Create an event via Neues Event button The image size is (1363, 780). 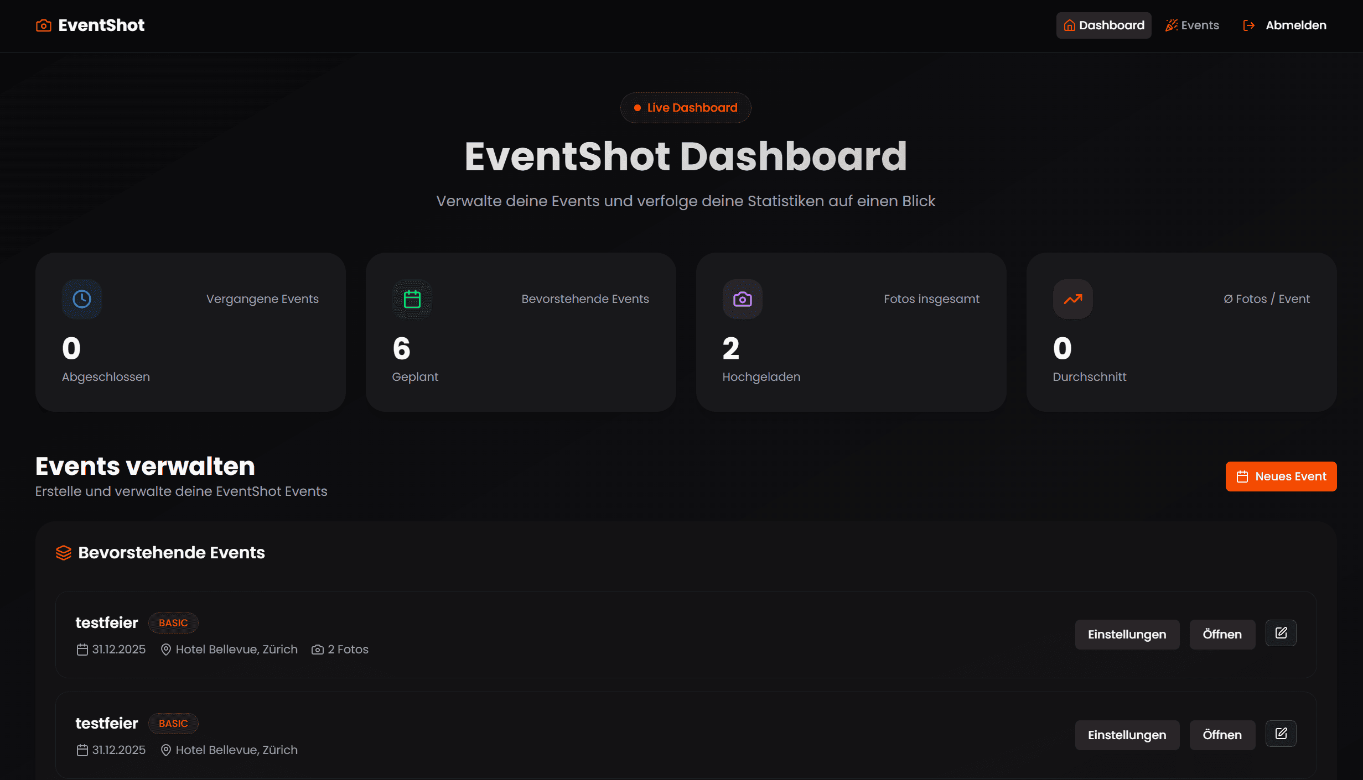click(x=1281, y=476)
